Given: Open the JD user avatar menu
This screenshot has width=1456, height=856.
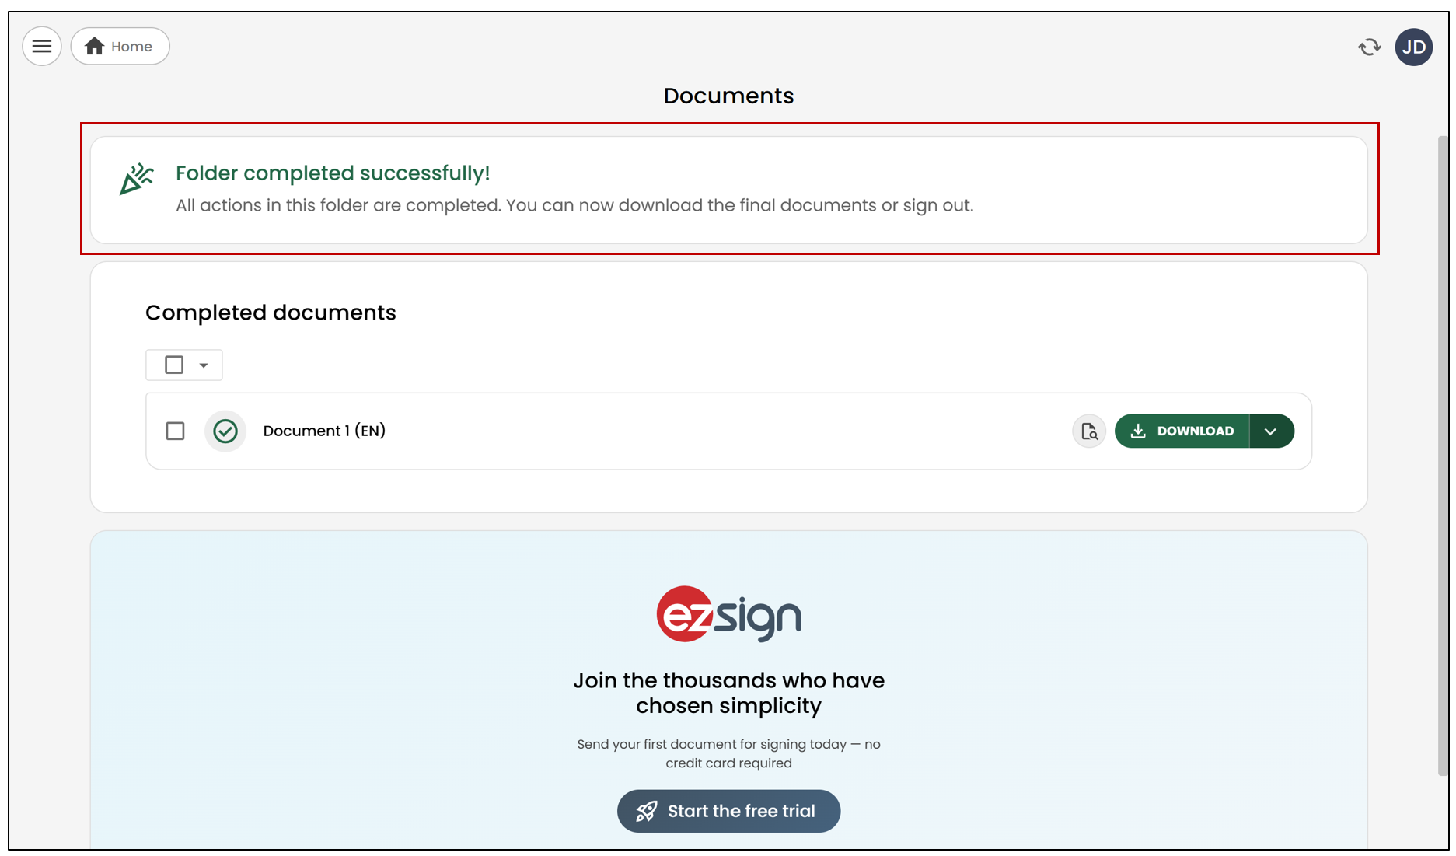Looking at the screenshot, I should (1413, 47).
